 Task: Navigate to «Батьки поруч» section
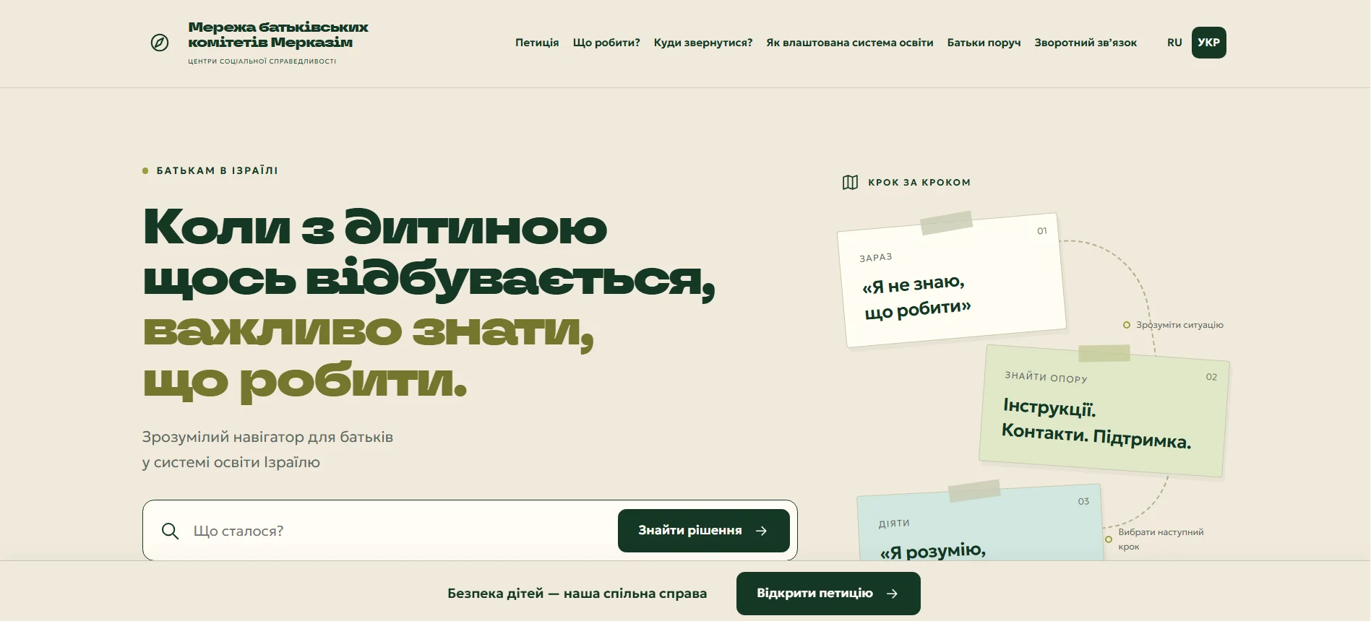pos(984,43)
